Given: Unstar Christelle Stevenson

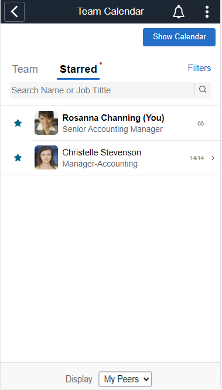Looking at the screenshot, I should point(18,158).
